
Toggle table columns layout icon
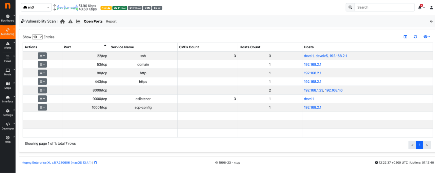pyautogui.click(x=405, y=37)
